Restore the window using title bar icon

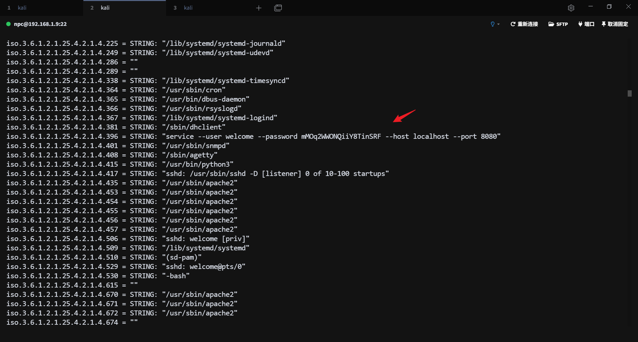point(609,7)
